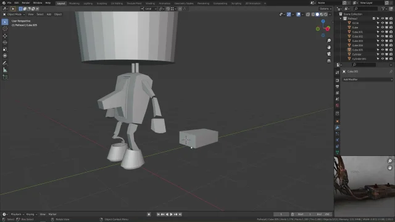
Task: Toggle the camera view icon
Action: [329, 54]
